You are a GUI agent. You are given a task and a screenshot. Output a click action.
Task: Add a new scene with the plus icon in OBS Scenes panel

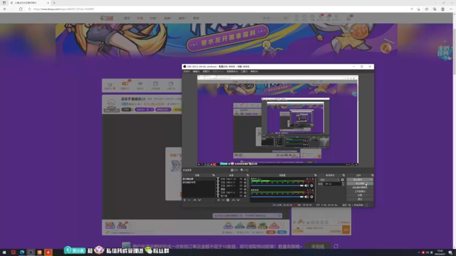184,200
